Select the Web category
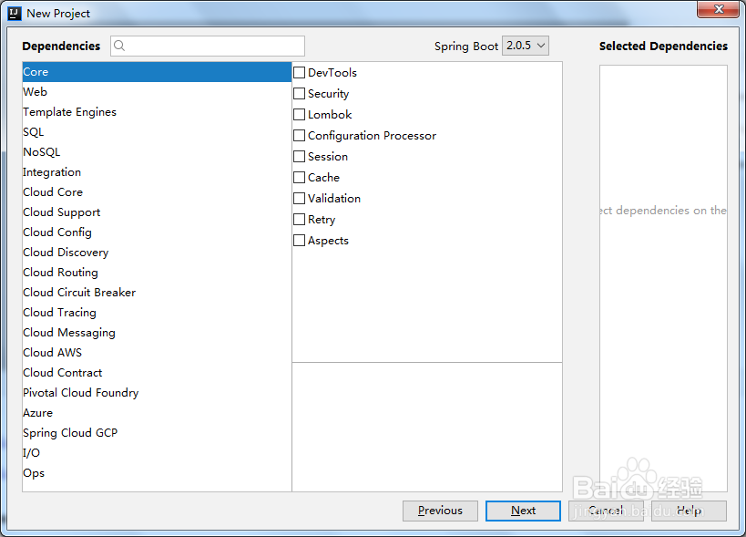 click(157, 92)
